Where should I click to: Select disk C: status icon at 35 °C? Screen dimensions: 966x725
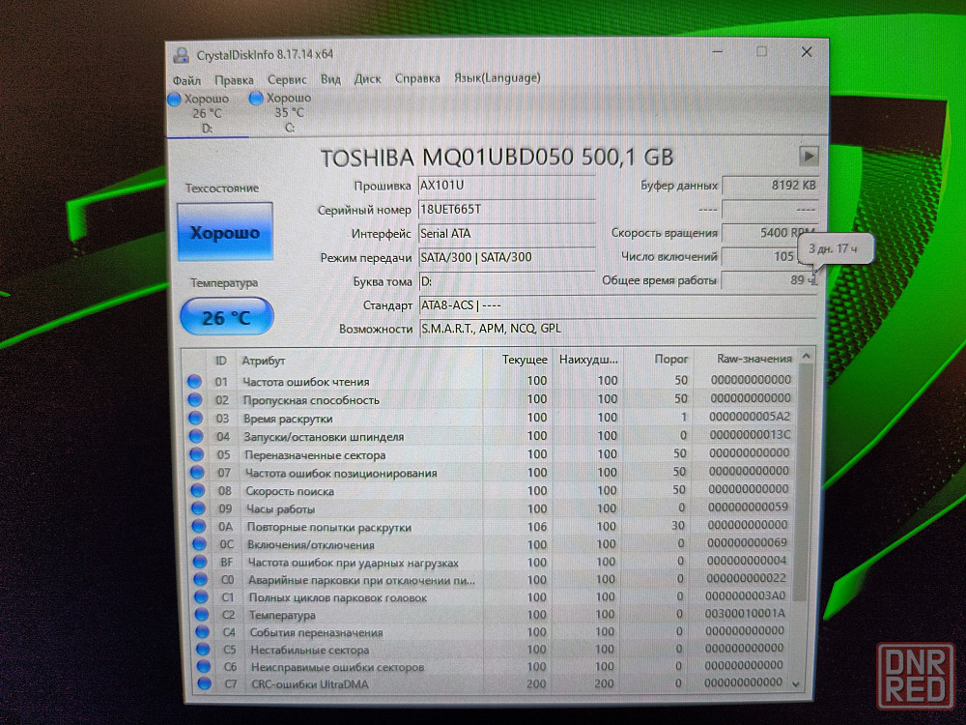coord(256,99)
